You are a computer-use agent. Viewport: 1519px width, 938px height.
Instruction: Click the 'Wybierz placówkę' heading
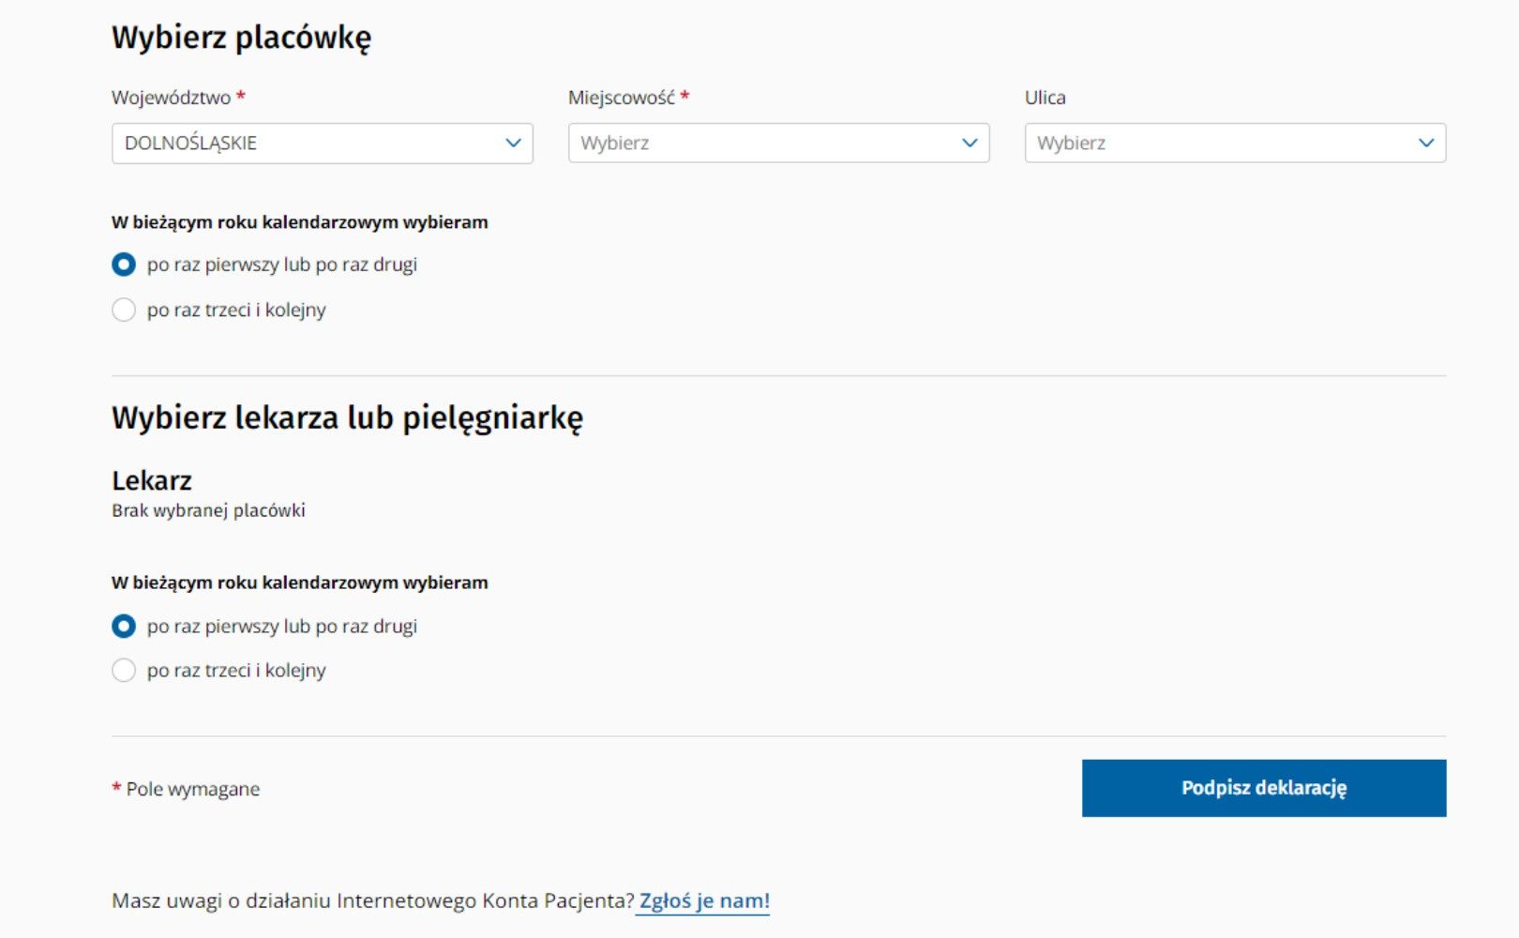tap(242, 38)
